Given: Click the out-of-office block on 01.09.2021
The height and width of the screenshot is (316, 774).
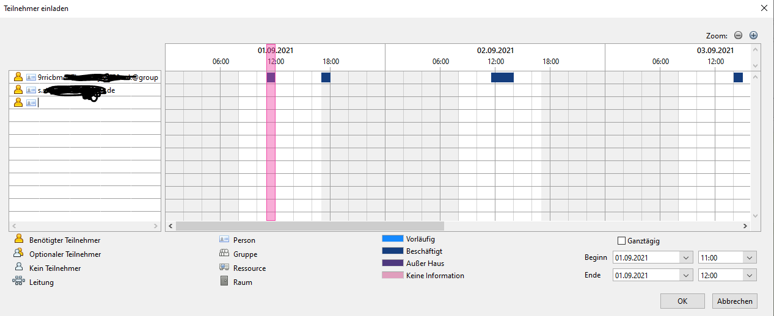Looking at the screenshot, I should click(271, 77).
